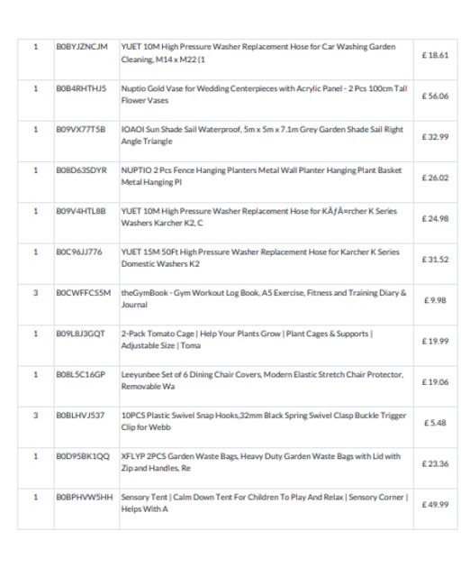Click ASIN B08L5C16GP
This screenshot has height=586, width=470.
(81, 374)
